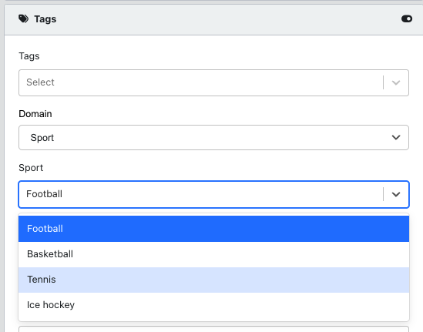Click the Sport label above Football

click(31, 168)
